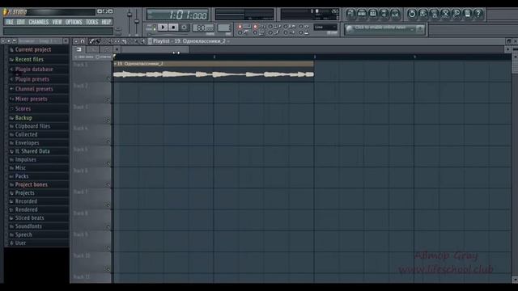Click the first browser toolbar icon above Current project
The height and width of the screenshot is (291, 518).
[3, 41]
